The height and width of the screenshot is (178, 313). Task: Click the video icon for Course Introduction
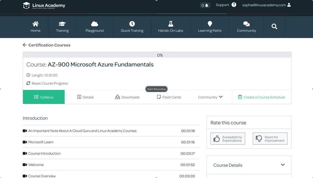25,153
